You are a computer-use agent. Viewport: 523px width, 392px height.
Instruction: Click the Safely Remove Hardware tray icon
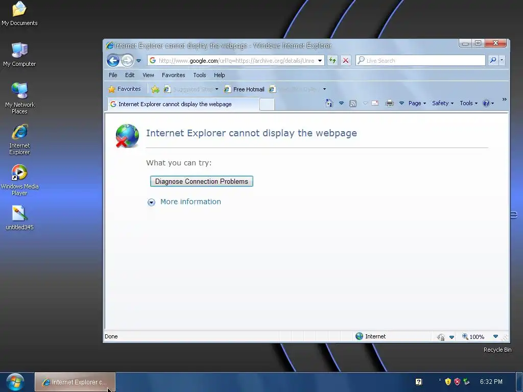pyautogui.click(x=467, y=382)
